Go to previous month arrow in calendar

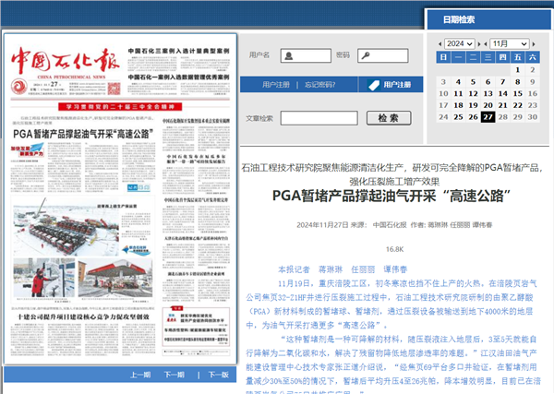(486, 44)
